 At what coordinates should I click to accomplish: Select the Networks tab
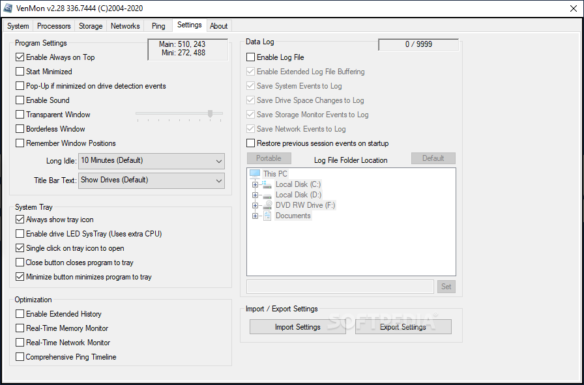tap(125, 26)
